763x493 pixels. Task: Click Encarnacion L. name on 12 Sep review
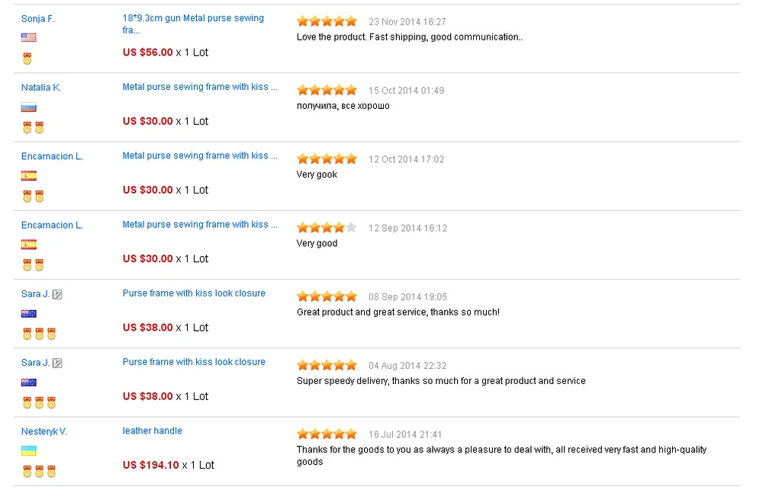coord(52,225)
